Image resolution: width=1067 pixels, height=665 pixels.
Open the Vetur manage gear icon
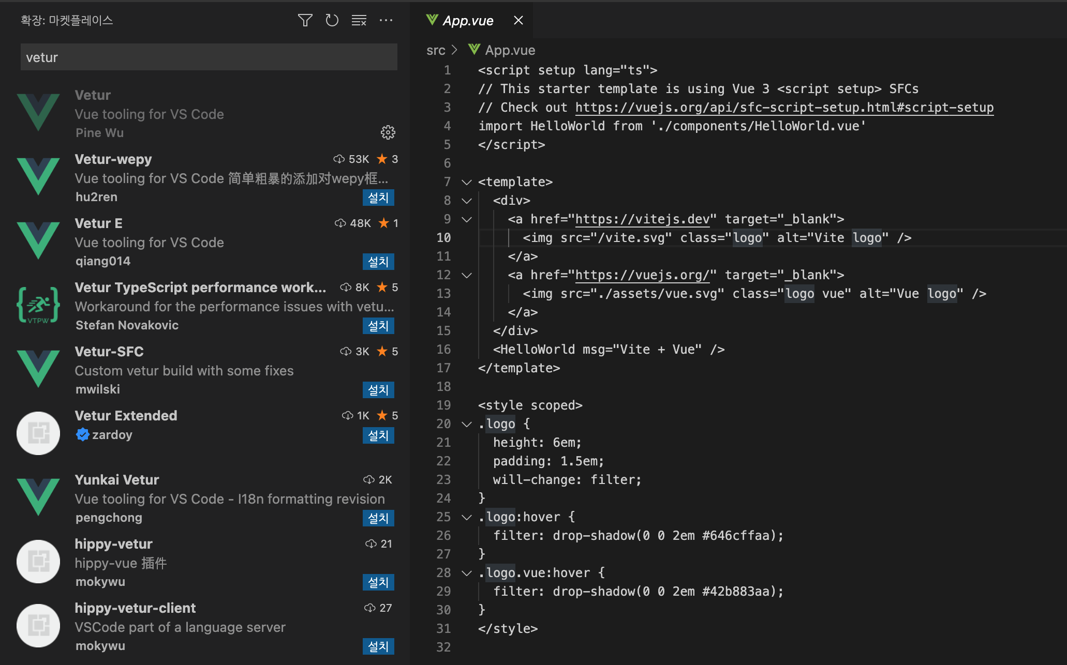[x=388, y=133]
